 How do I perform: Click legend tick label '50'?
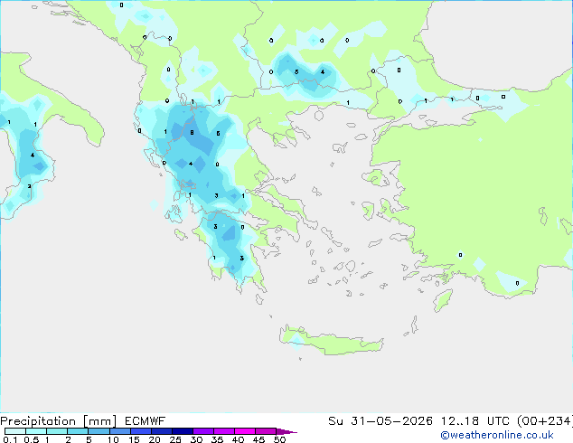279,439
